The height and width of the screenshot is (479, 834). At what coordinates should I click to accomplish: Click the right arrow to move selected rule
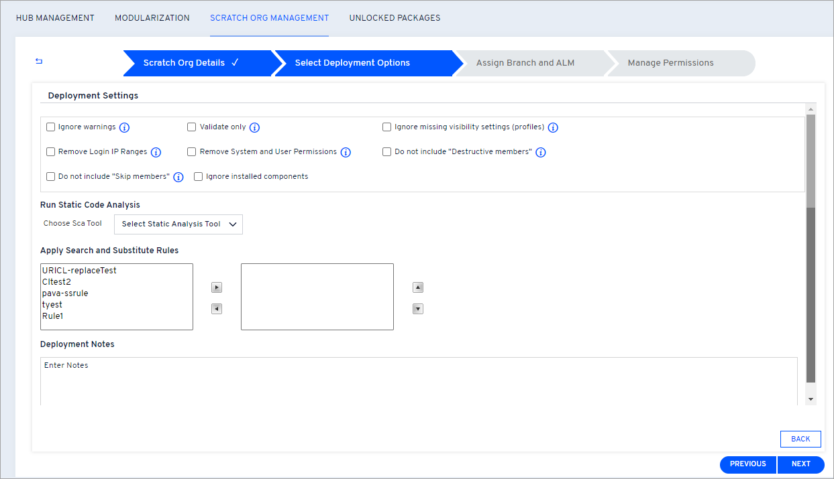pos(216,287)
